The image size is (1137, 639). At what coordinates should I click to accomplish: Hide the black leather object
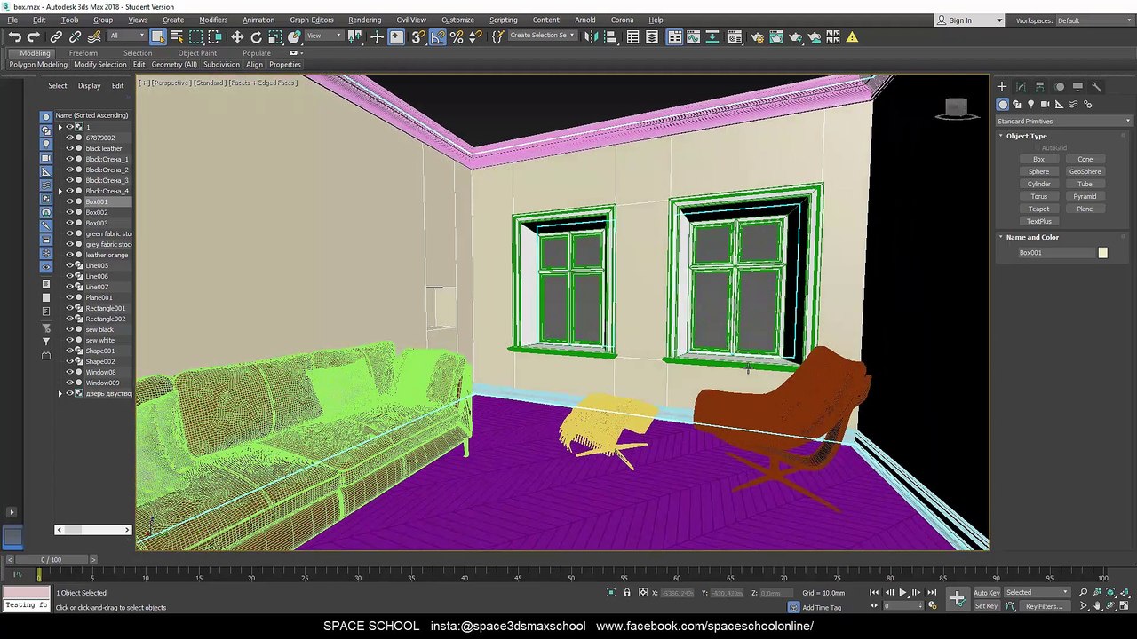coord(69,148)
